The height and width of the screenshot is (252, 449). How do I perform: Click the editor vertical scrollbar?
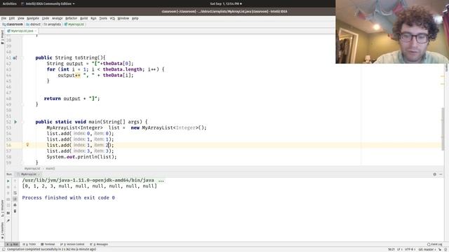443,129
